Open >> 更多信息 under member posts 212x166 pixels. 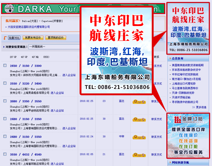[199, 107]
